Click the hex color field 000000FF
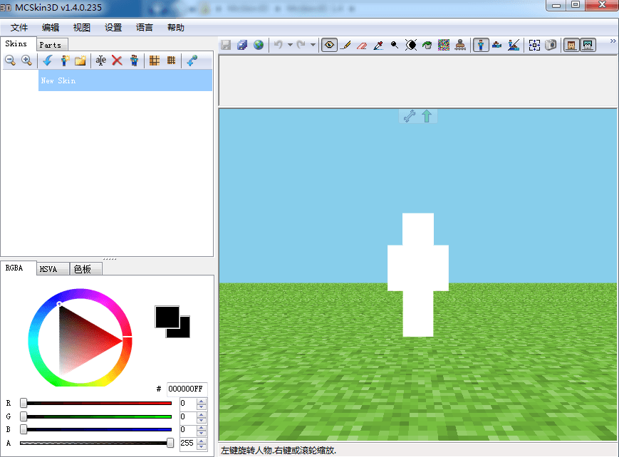The height and width of the screenshot is (457, 619). (187, 389)
